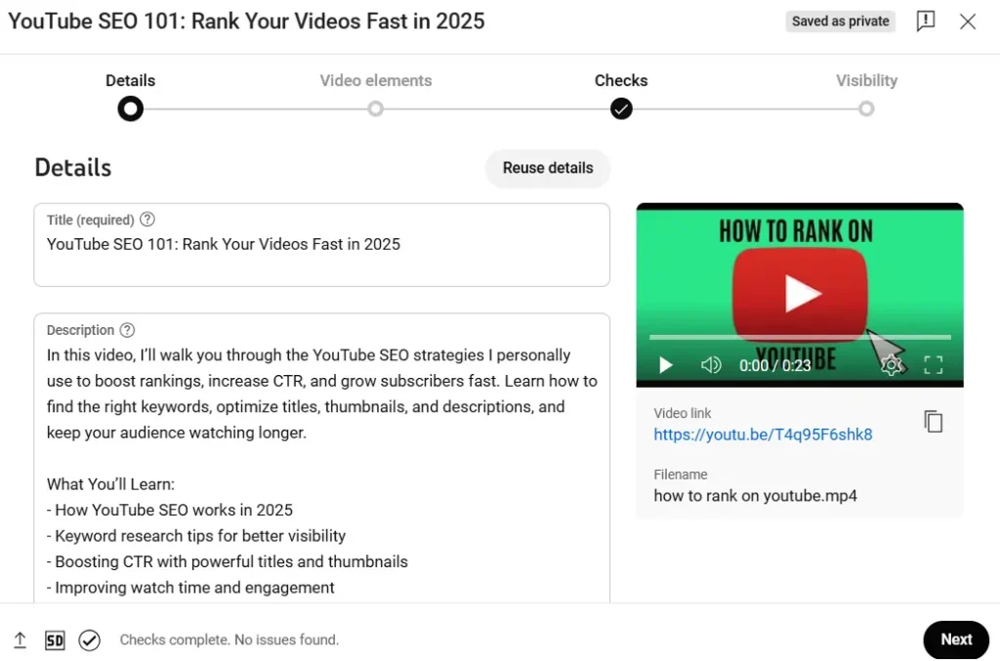Open the youtu.be video link
The image size is (1000, 661).
(763, 434)
